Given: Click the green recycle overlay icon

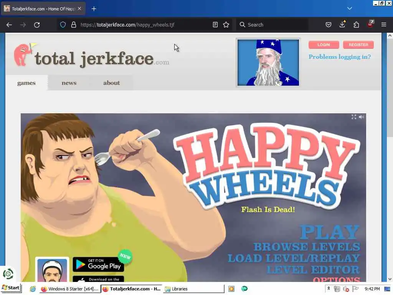Looking at the screenshot, I should click(x=8, y=274).
